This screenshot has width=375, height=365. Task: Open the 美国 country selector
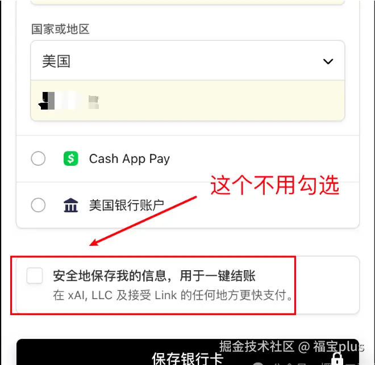pyautogui.click(x=188, y=60)
